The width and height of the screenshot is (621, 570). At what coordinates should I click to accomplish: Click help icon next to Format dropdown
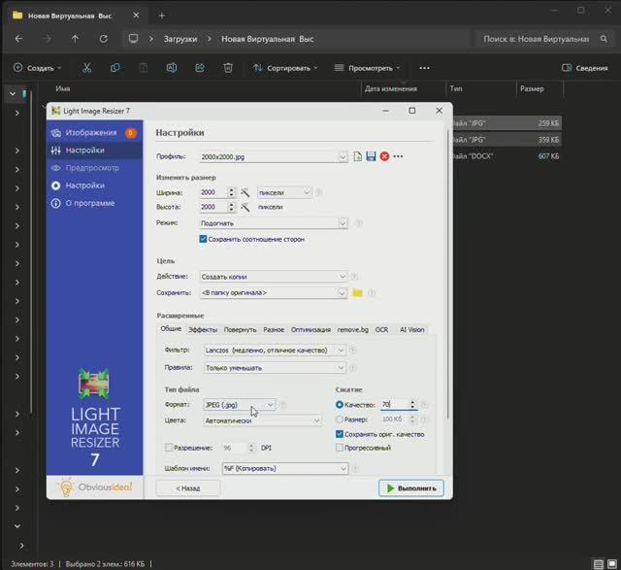pyautogui.click(x=282, y=405)
